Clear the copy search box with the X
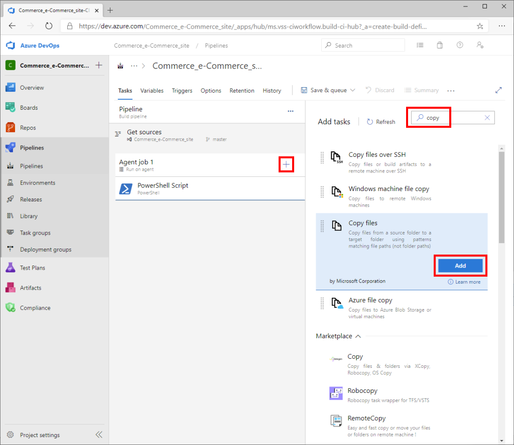514x445 pixels. point(487,117)
